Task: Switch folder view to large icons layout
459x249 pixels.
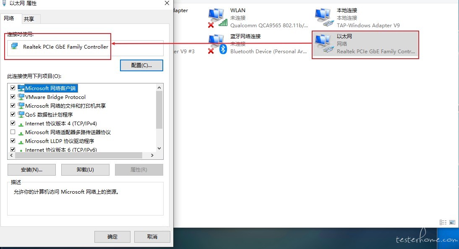Action: (452, 222)
